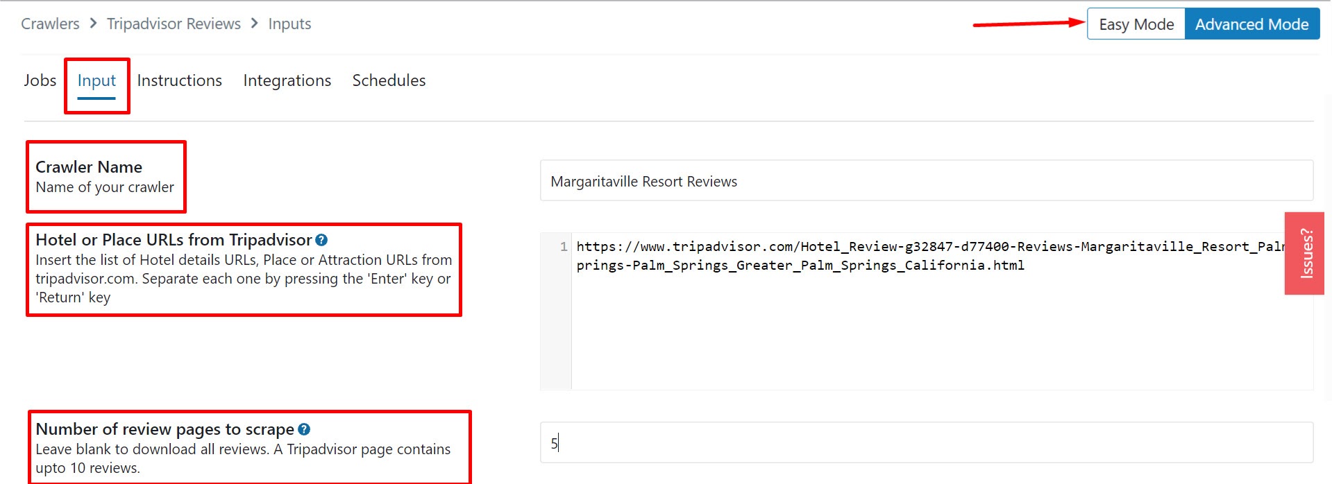Navigate to Crawlers in the breadcrumb
The image size is (1332, 484).
tap(50, 24)
